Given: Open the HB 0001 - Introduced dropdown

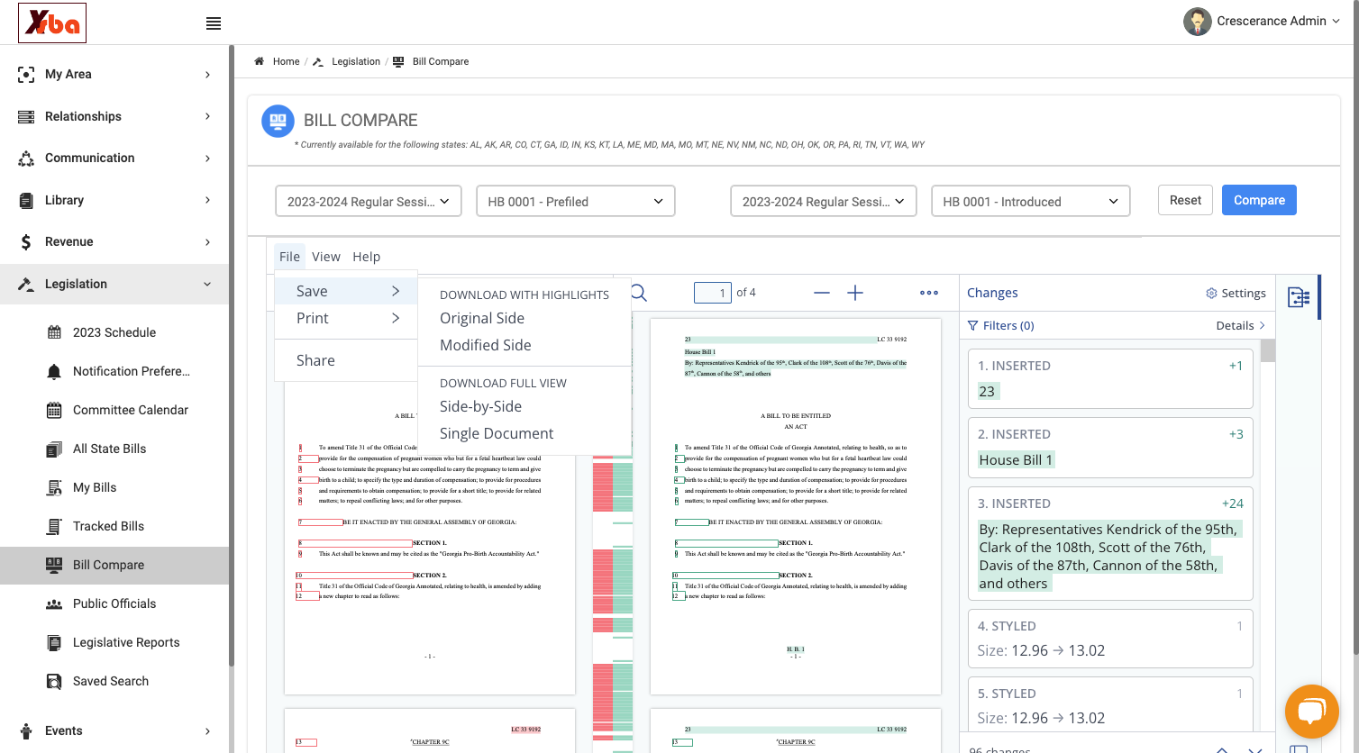Looking at the screenshot, I should (1031, 201).
